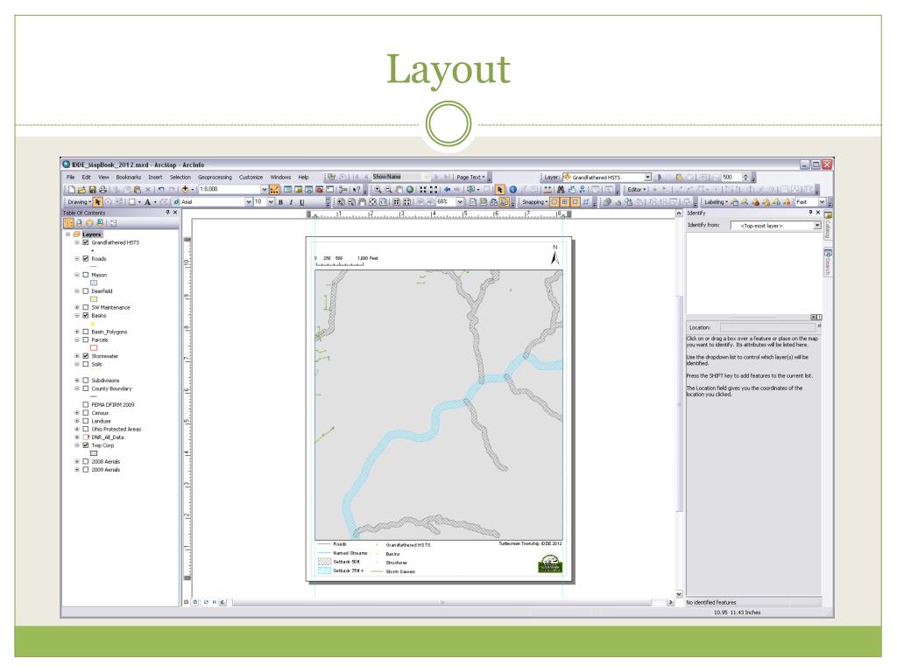Expand the 2008 Aerials layer

[77, 462]
